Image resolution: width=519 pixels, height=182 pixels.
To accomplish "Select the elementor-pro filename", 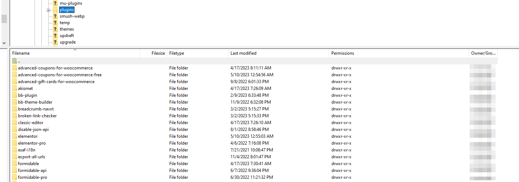I will click(32, 143).
